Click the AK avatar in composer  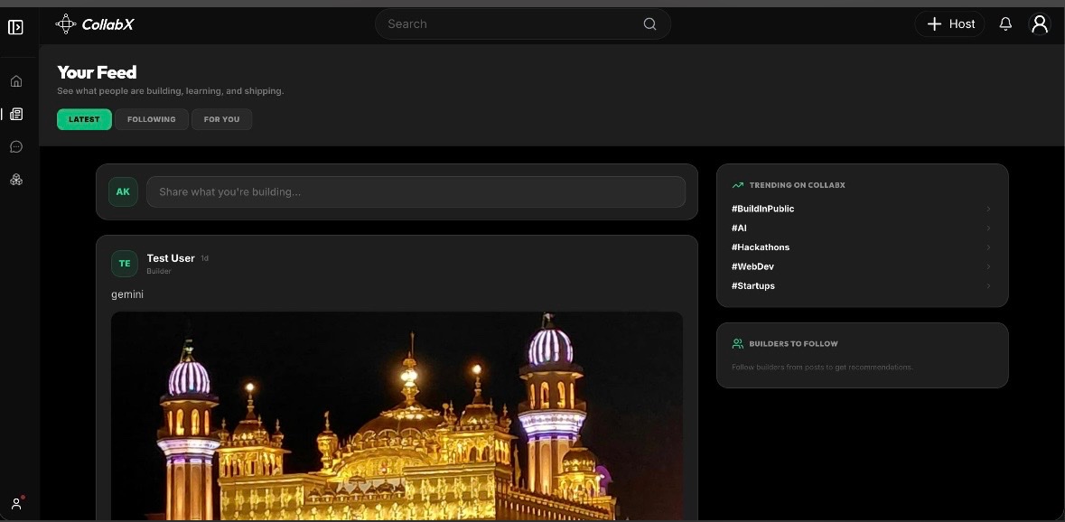pos(123,192)
